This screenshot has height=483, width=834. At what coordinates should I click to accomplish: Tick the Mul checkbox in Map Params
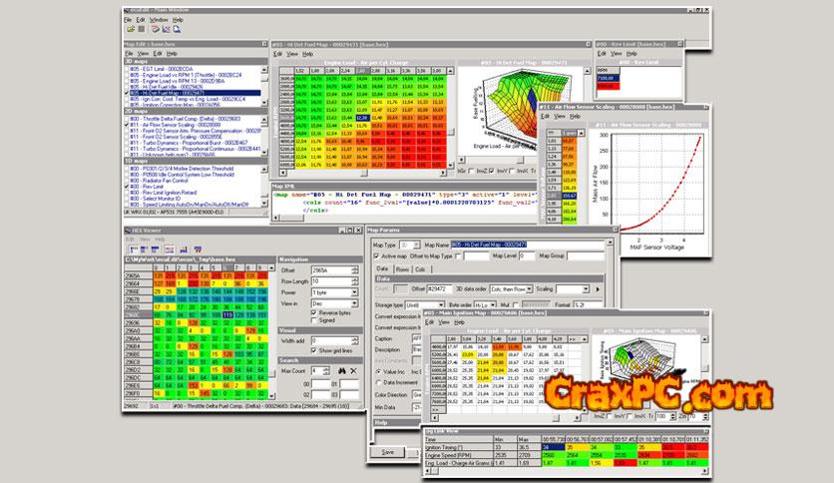point(516,305)
